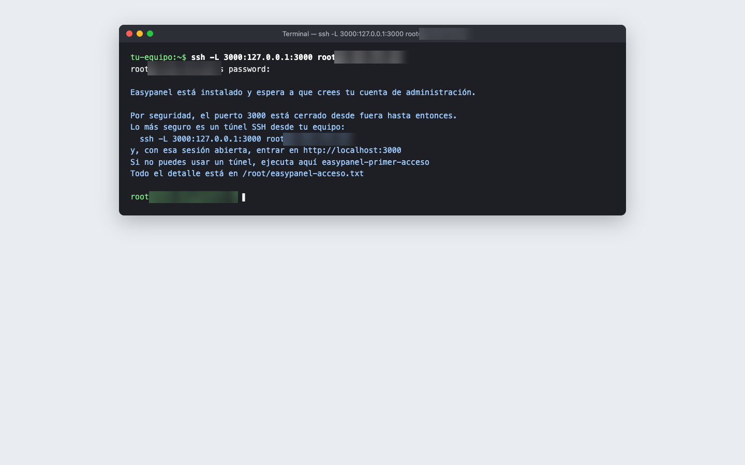Image resolution: width=745 pixels, height=465 pixels.
Task: Click the tu-equipo:~$ prompt
Action: 158,57
